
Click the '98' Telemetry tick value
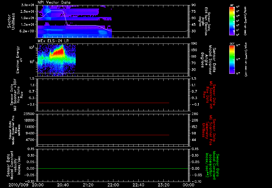[194, 133]
